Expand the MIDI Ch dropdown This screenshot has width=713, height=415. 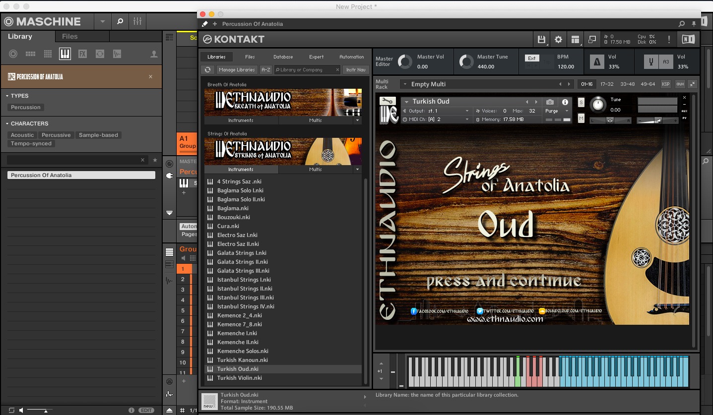tap(467, 119)
